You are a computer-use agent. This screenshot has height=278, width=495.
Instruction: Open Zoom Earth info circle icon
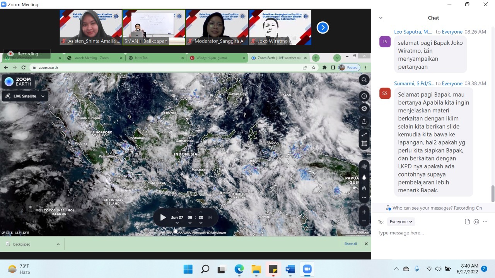click(364, 96)
